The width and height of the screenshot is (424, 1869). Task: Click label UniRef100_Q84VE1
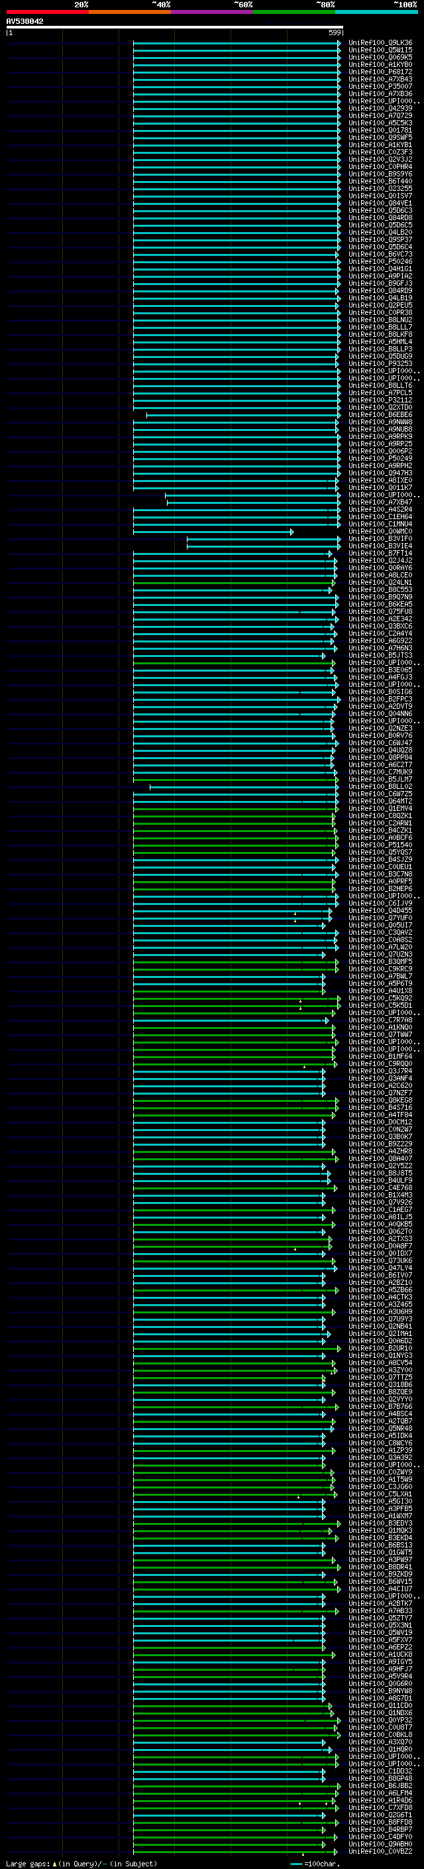coord(380,203)
